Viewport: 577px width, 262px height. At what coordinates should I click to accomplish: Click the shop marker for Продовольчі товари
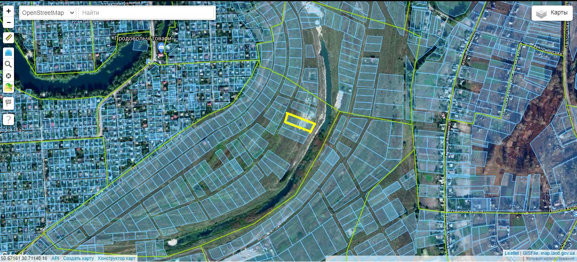[161, 48]
